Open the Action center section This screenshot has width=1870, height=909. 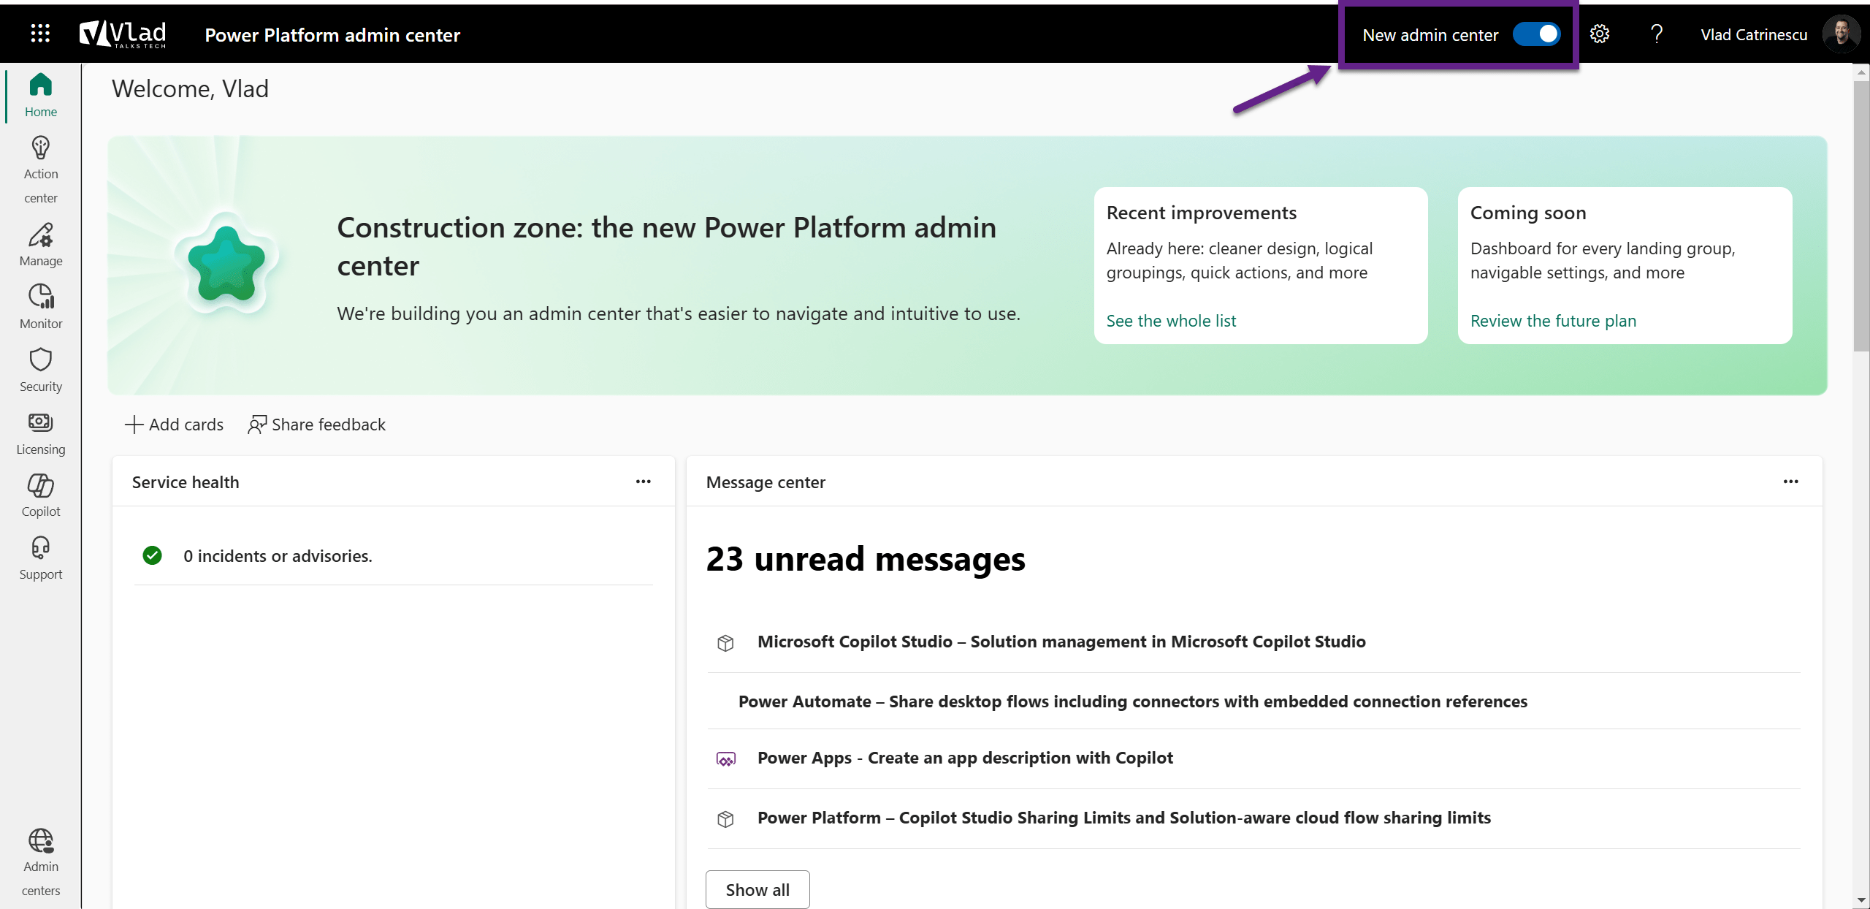[x=40, y=168]
